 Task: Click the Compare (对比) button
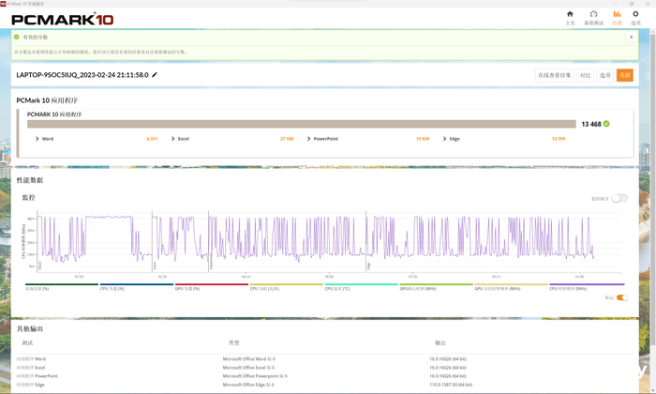coord(585,75)
